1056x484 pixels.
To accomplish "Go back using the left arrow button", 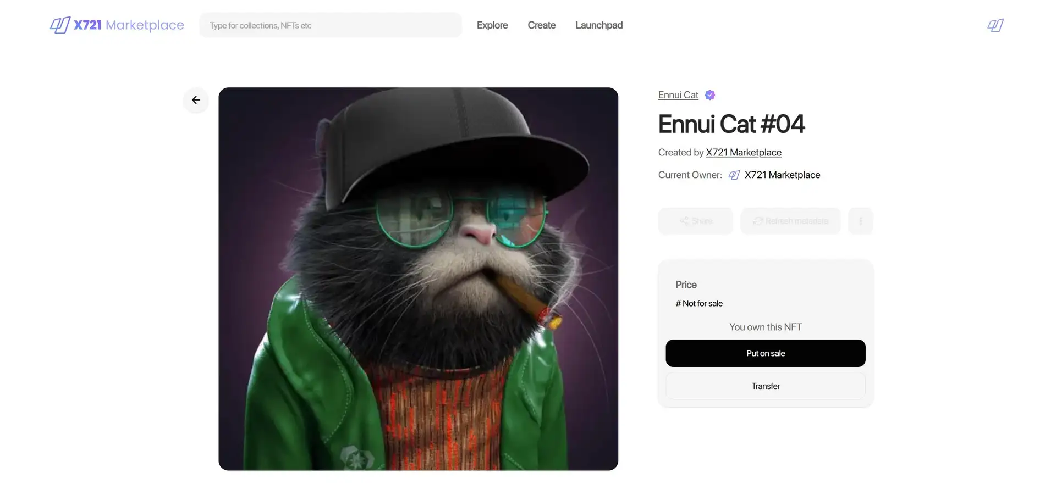I will [196, 100].
